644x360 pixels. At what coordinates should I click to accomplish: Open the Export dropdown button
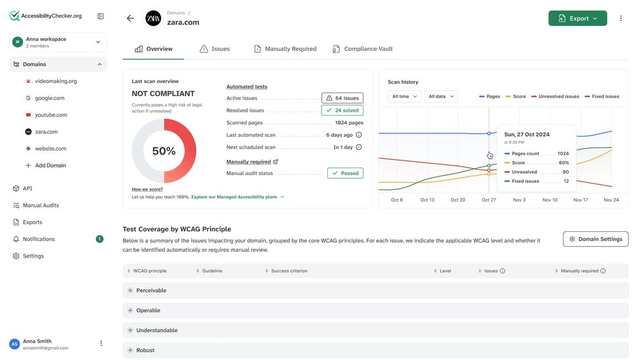(578, 18)
